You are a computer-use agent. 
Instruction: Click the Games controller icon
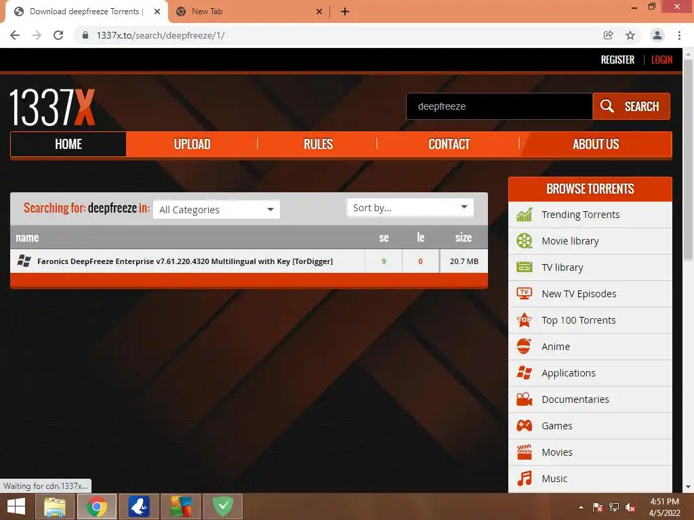[x=524, y=425]
